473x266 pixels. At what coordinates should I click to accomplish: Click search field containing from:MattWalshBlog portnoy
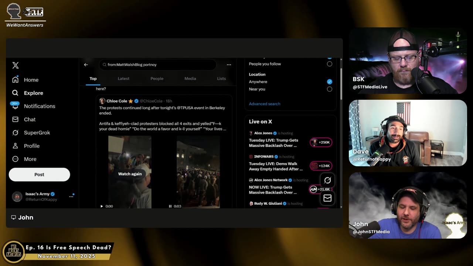coord(158,65)
